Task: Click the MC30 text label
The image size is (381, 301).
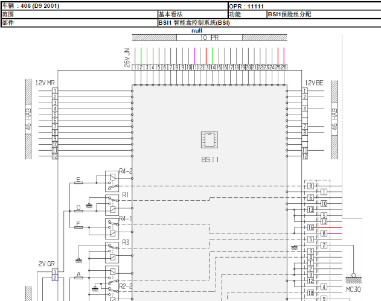Action: tap(353, 290)
